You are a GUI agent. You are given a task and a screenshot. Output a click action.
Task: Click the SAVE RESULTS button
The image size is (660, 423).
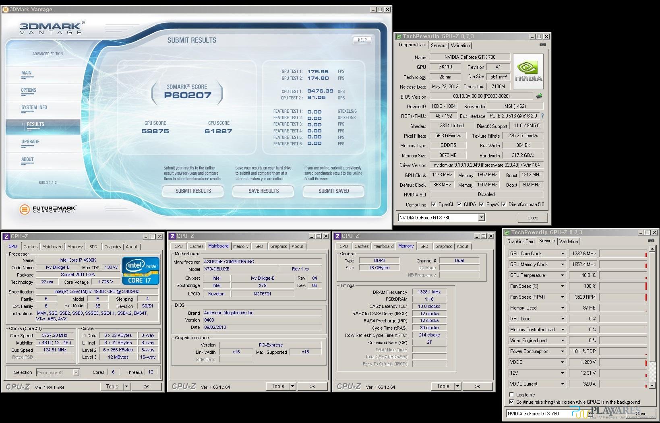pyautogui.click(x=264, y=191)
